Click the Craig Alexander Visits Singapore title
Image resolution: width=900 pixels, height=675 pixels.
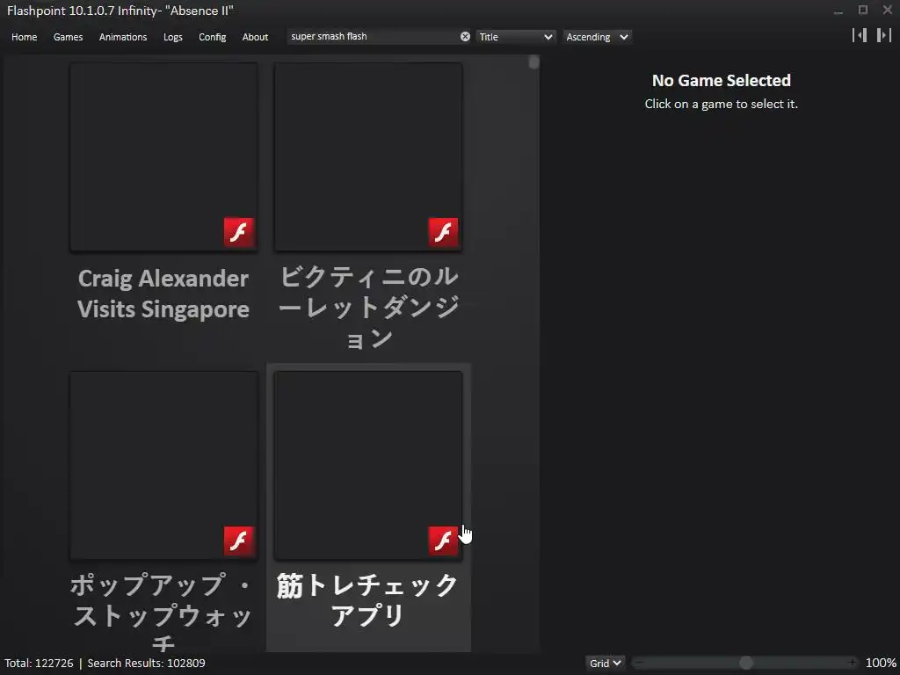coord(163,294)
